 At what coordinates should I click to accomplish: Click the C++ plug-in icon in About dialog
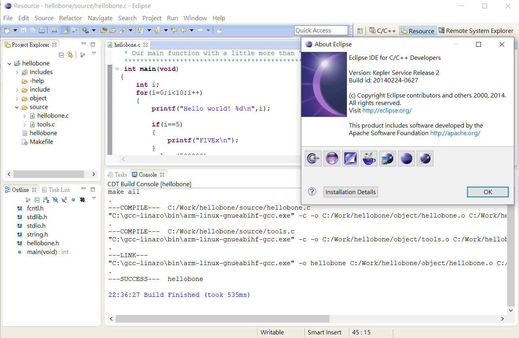tap(313, 158)
